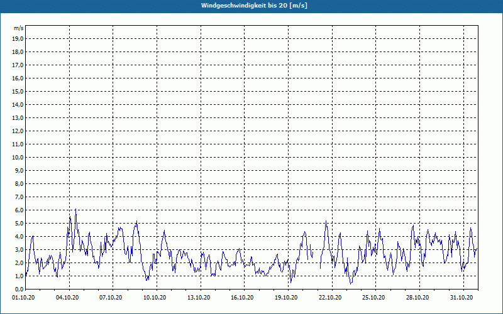This screenshot has width=503, height=314.
Task: Click the 'm/s' unit label
Action: [x=19, y=28]
